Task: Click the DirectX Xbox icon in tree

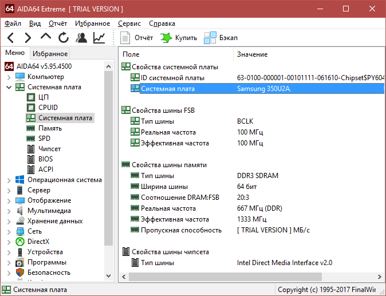Action: 20,242
